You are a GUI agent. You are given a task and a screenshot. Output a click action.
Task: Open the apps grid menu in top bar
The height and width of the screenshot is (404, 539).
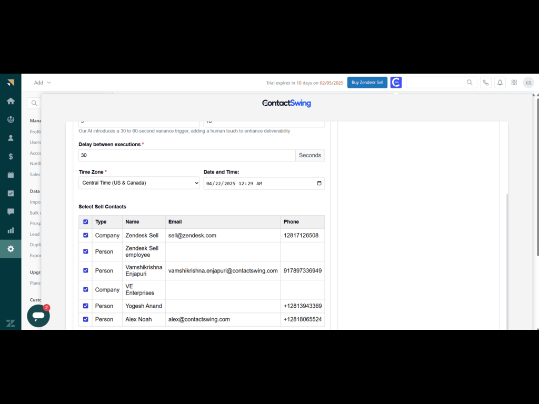click(x=514, y=83)
